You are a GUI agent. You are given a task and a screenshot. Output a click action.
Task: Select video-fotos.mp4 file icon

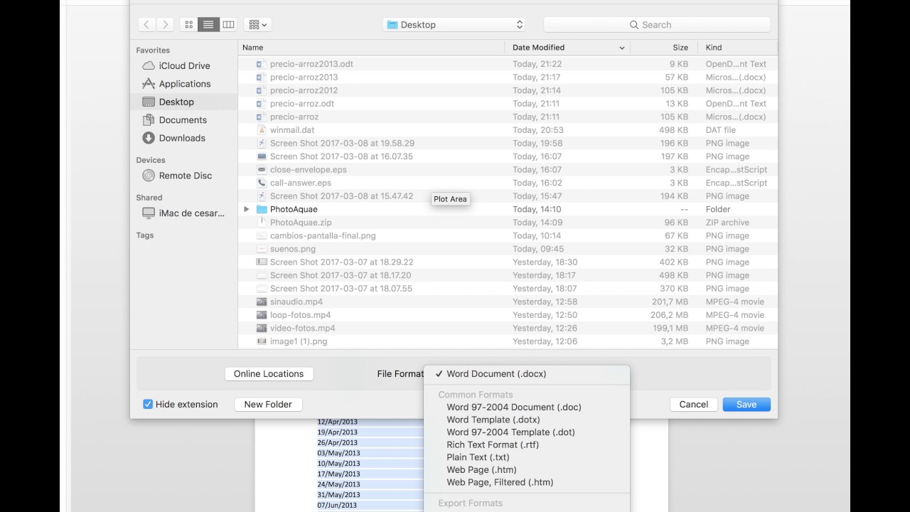(262, 328)
